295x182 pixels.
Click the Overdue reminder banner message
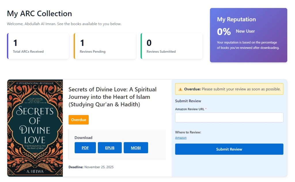tap(229, 89)
